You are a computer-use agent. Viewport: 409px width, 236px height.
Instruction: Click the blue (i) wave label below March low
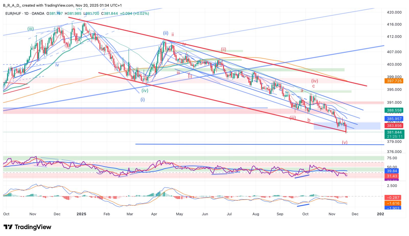click(142, 100)
